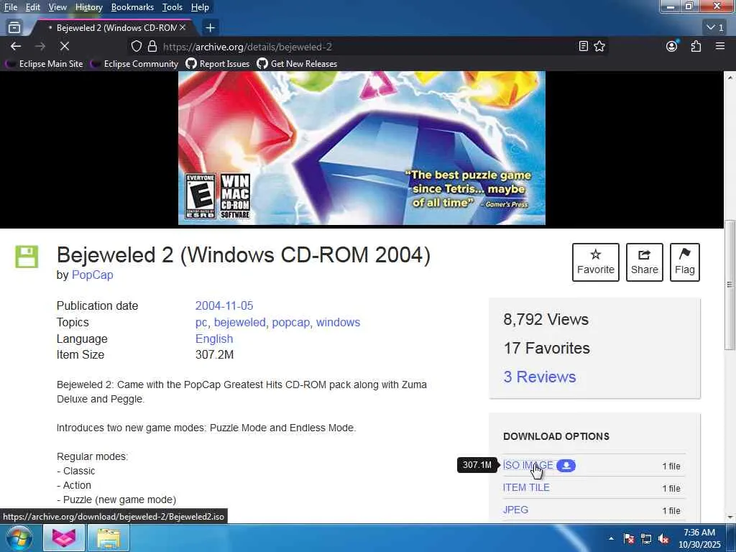
Task: Download the ISO IMAGE file link
Action: point(528,465)
